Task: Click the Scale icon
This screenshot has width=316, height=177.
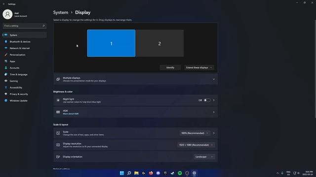Action: click(x=58, y=133)
